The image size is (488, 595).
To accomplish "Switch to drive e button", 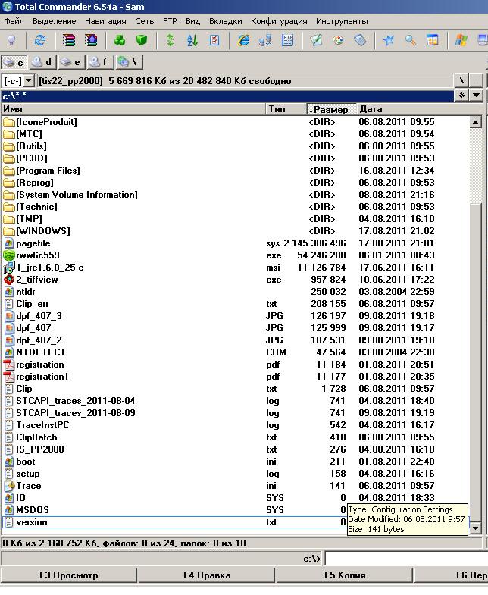I will coord(70,62).
